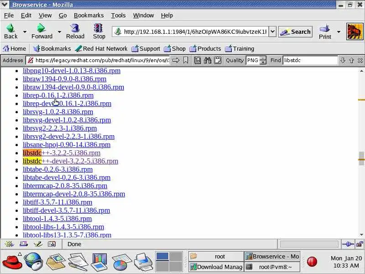
Task: Click the Browservice Address field
Action: (98, 60)
